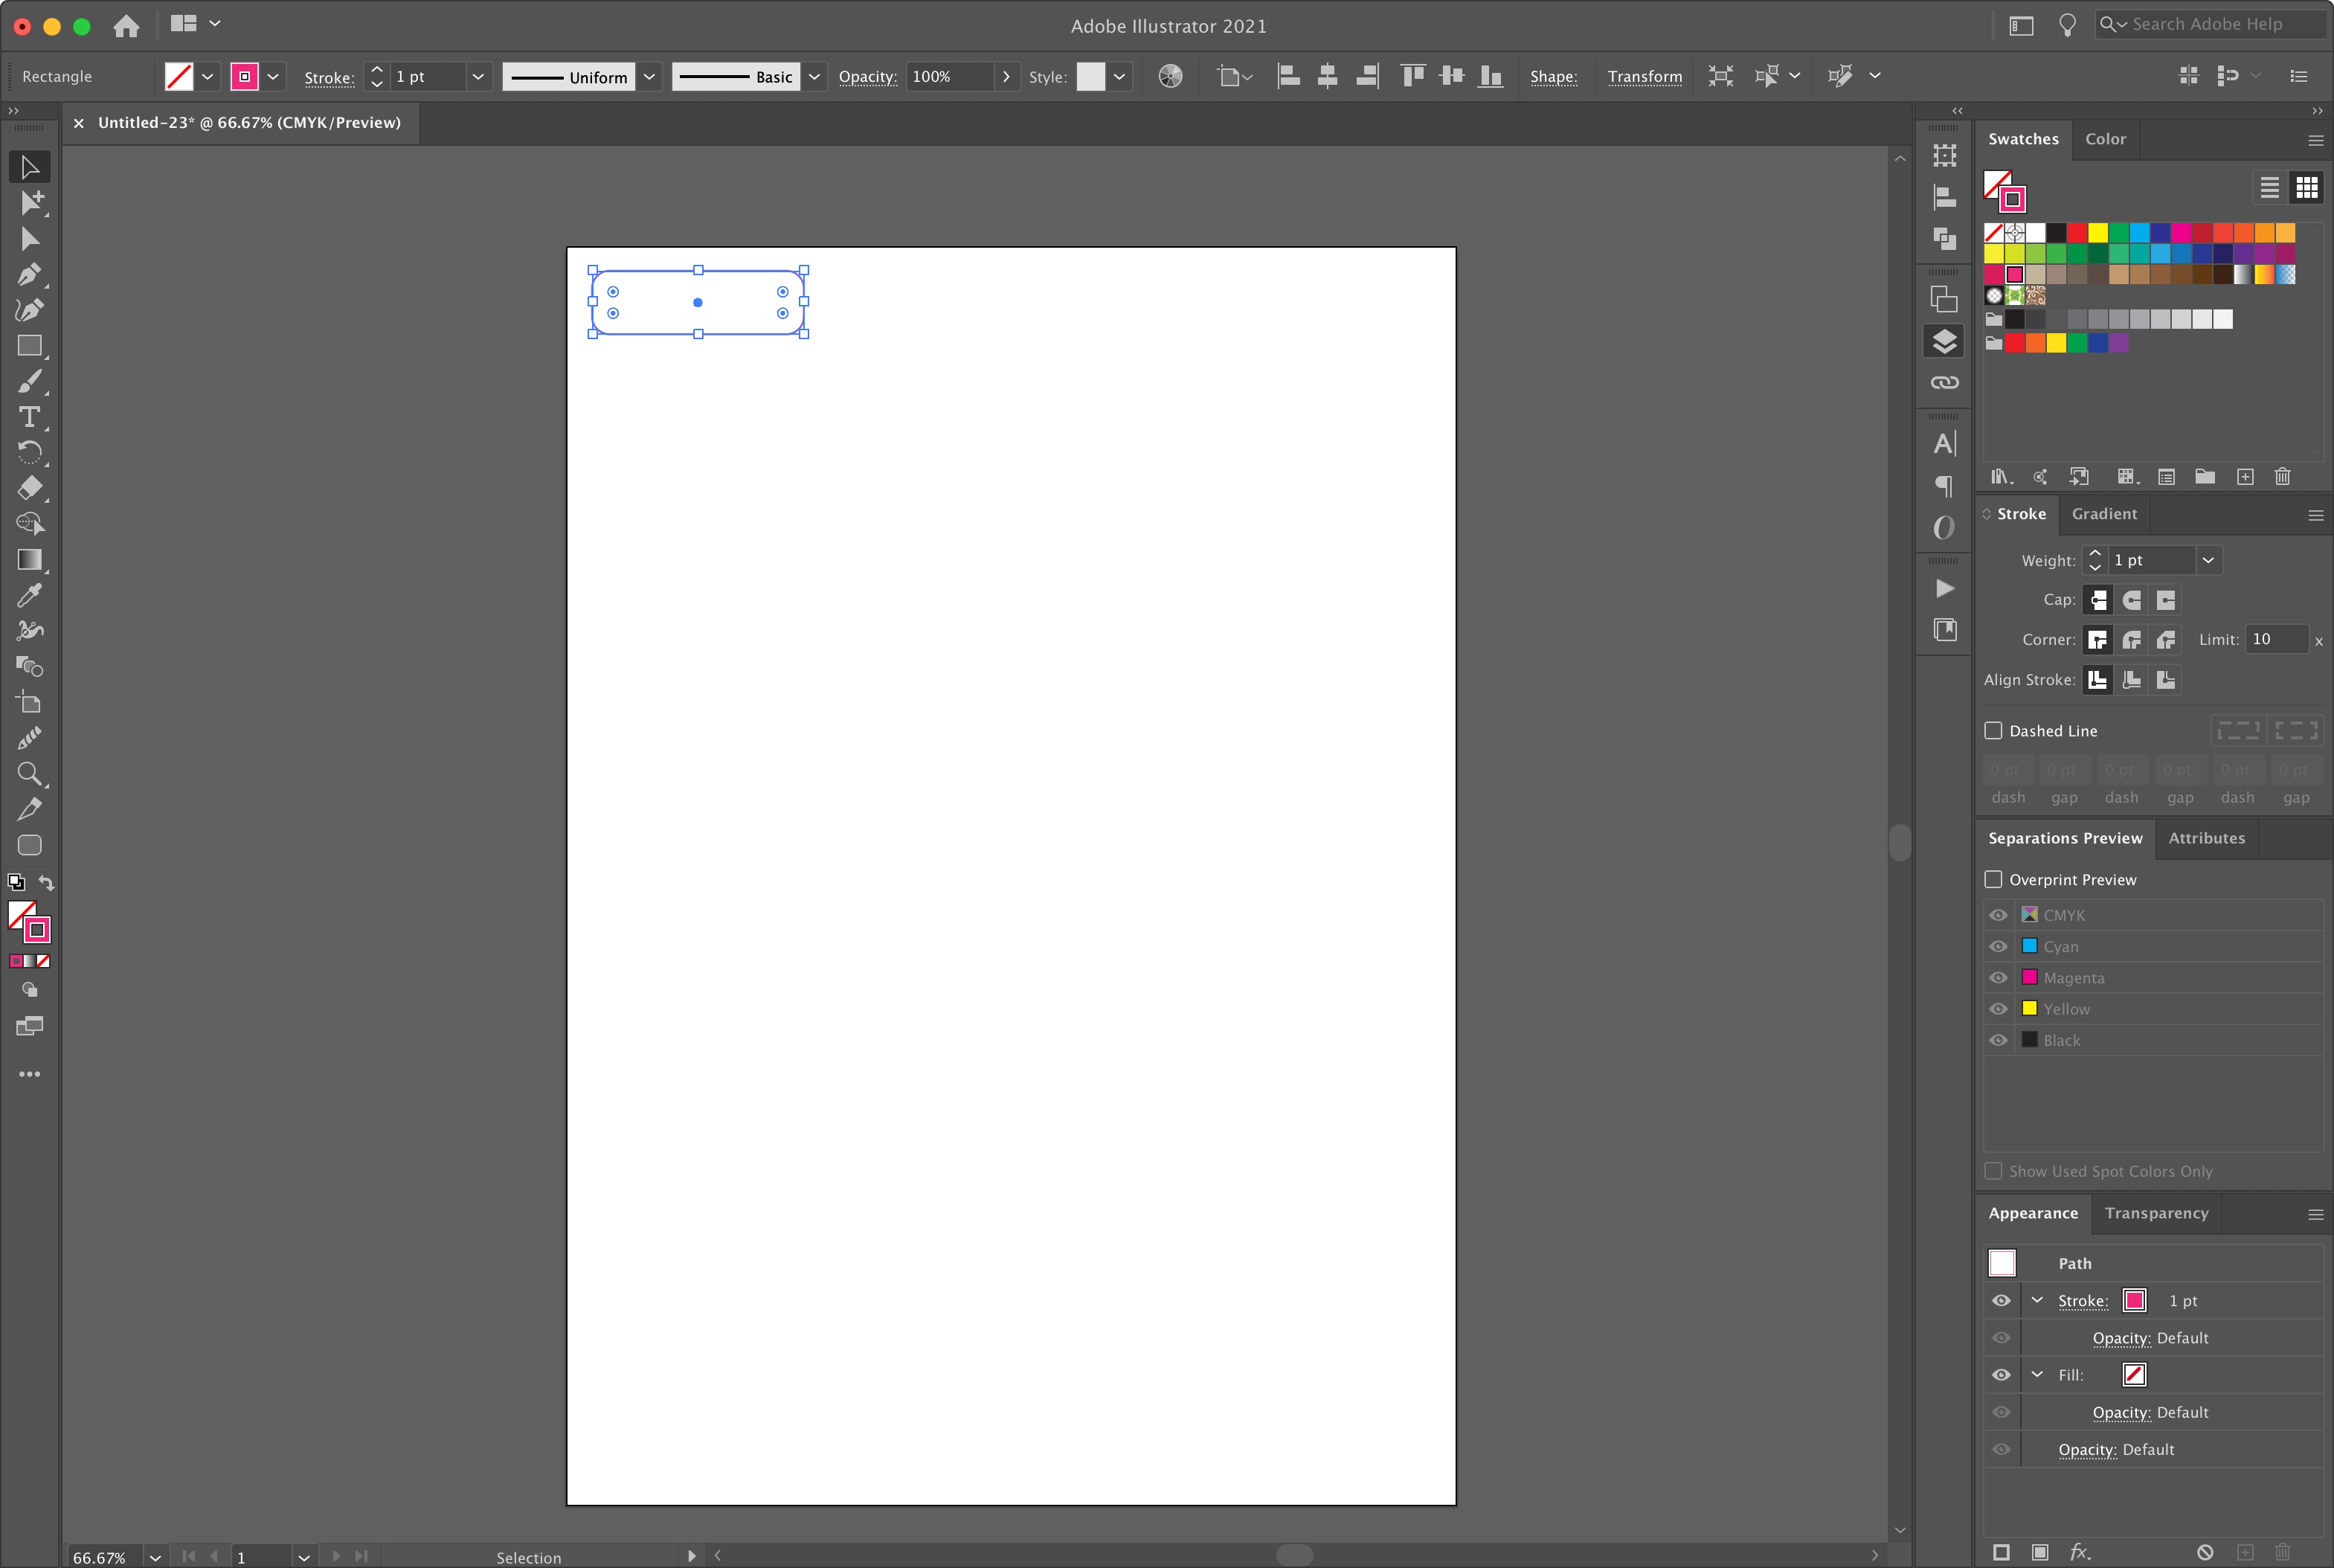Click the Recolor Artwork wheel icon
The height and width of the screenshot is (1568, 2334).
tap(1170, 76)
